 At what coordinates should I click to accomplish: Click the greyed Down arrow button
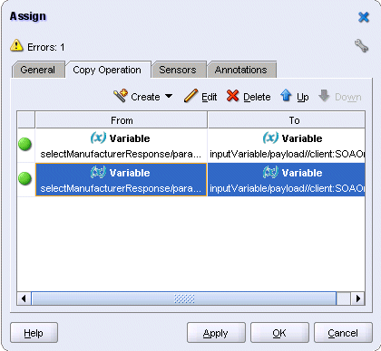340,97
